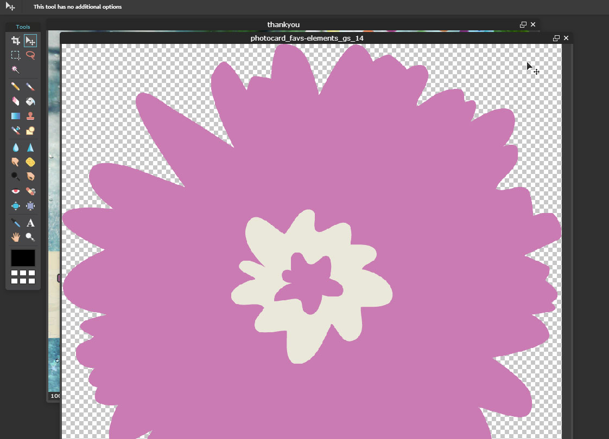Activate the Magic Wand tool
Image resolution: width=609 pixels, height=439 pixels.
point(16,70)
